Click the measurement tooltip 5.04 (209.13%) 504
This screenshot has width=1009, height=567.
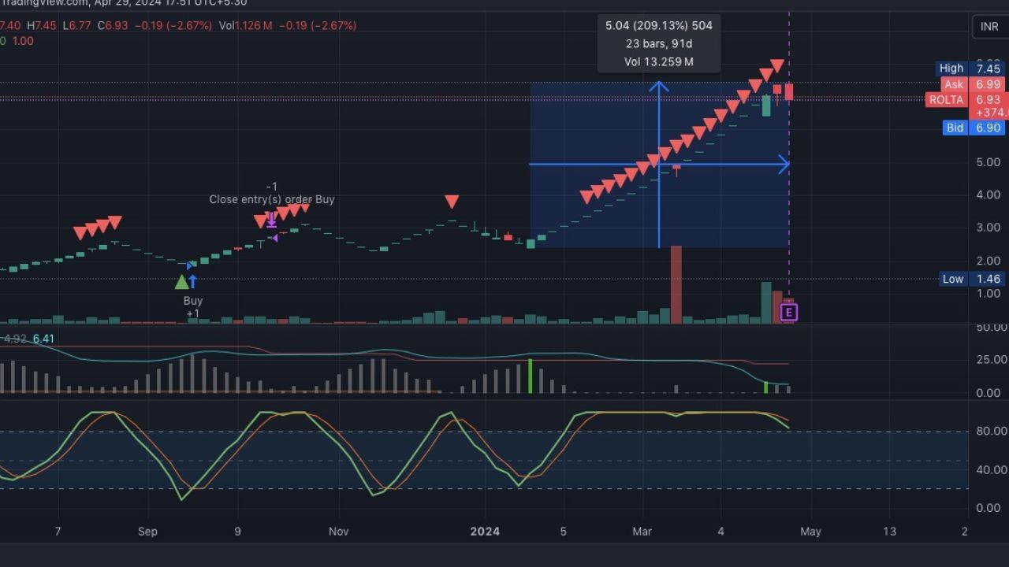659,26
